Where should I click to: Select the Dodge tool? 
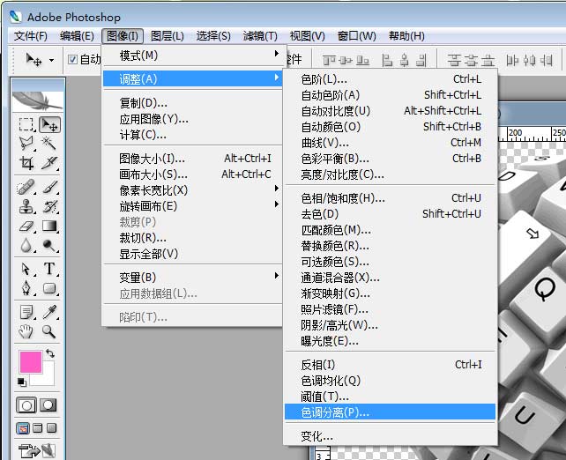(49, 245)
